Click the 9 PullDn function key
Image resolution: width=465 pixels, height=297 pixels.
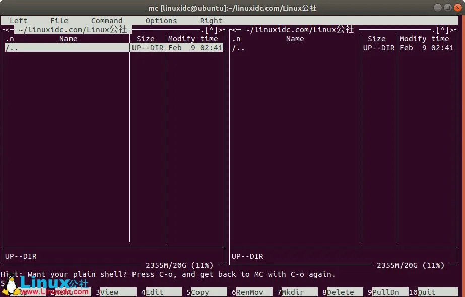point(388,292)
